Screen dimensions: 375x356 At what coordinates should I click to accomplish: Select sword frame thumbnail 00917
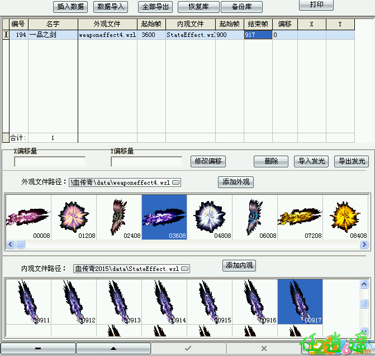[x=300, y=302]
